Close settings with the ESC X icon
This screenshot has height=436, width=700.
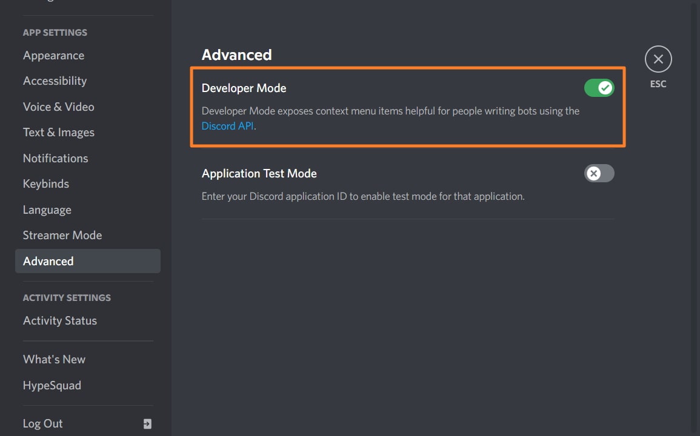[658, 59]
